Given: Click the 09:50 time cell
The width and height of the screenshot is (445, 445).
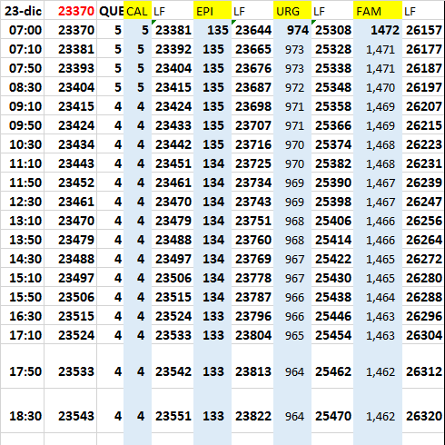Looking at the screenshot, I should click(23, 125).
